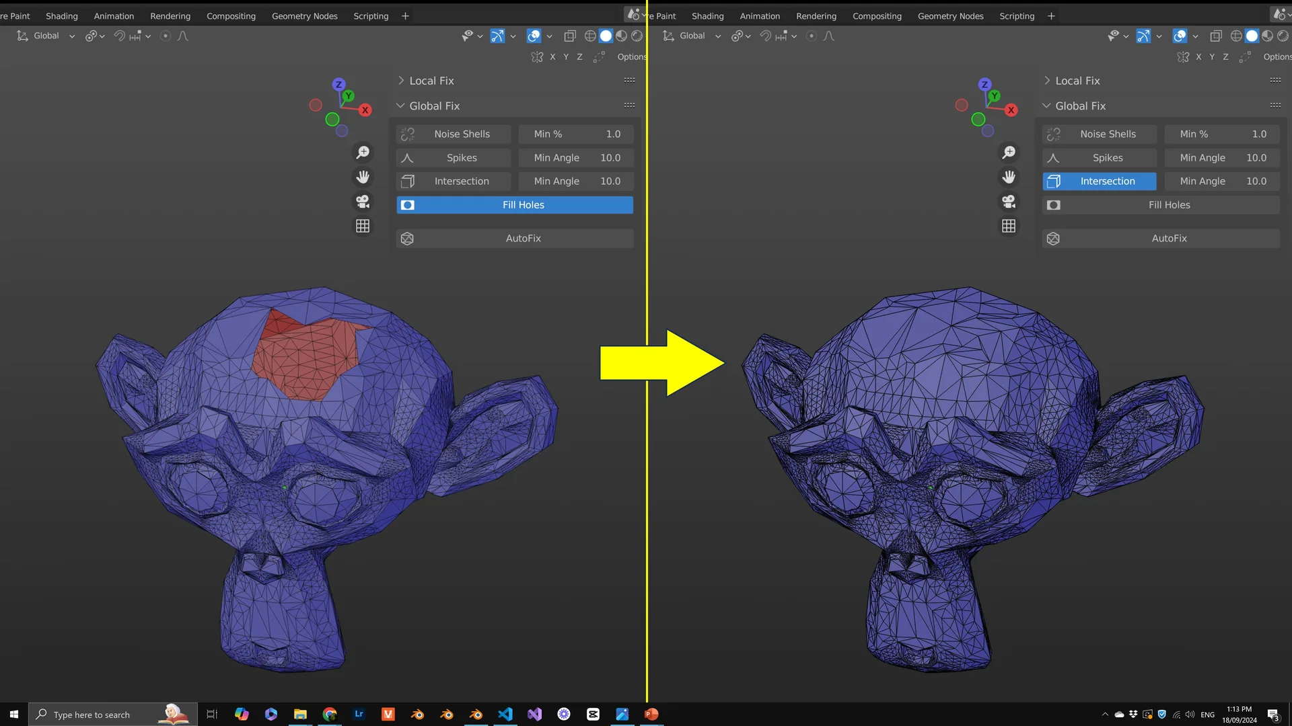Screen dimensions: 1292x726
Task: Open Shading workspace tab in left window
Action: click(62, 16)
